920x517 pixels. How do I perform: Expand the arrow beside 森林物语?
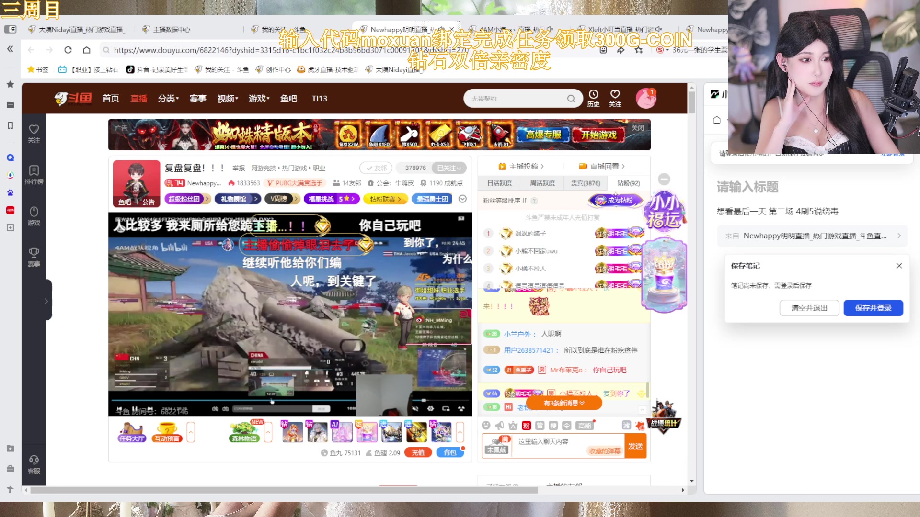click(268, 432)
